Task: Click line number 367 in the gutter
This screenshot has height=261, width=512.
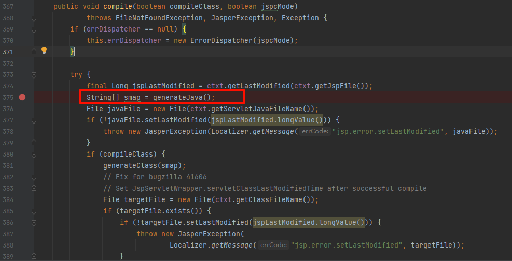Action: [x=8, y=6]
